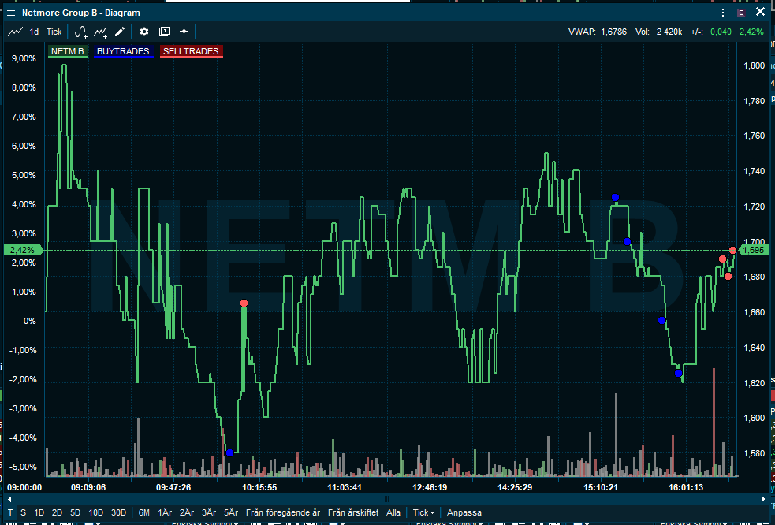Choose Från föregående år range
The width and height of the screenshot is (775, 525).
(x=283, y=512)
